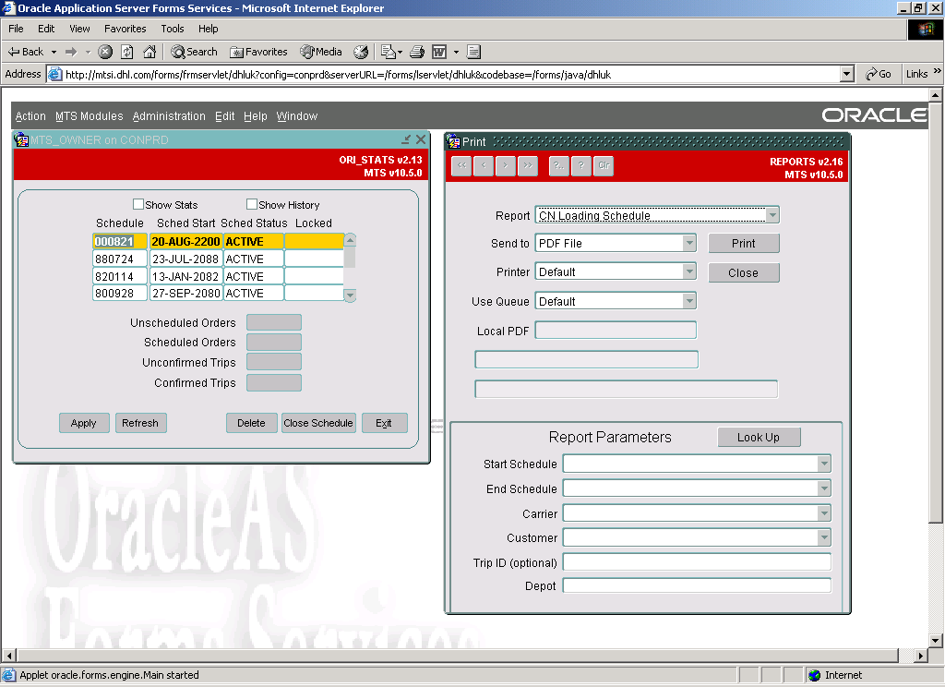Image resolution: width=945 pixels, height=687 pixels.
Task: Open the Action menu in Oracle Forms
Action: pos(30,115)
